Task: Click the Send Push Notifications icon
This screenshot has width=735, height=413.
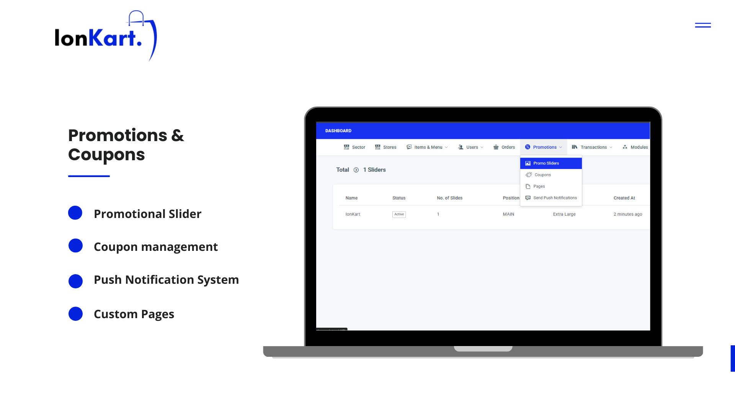Action: (x=528, y=198)
